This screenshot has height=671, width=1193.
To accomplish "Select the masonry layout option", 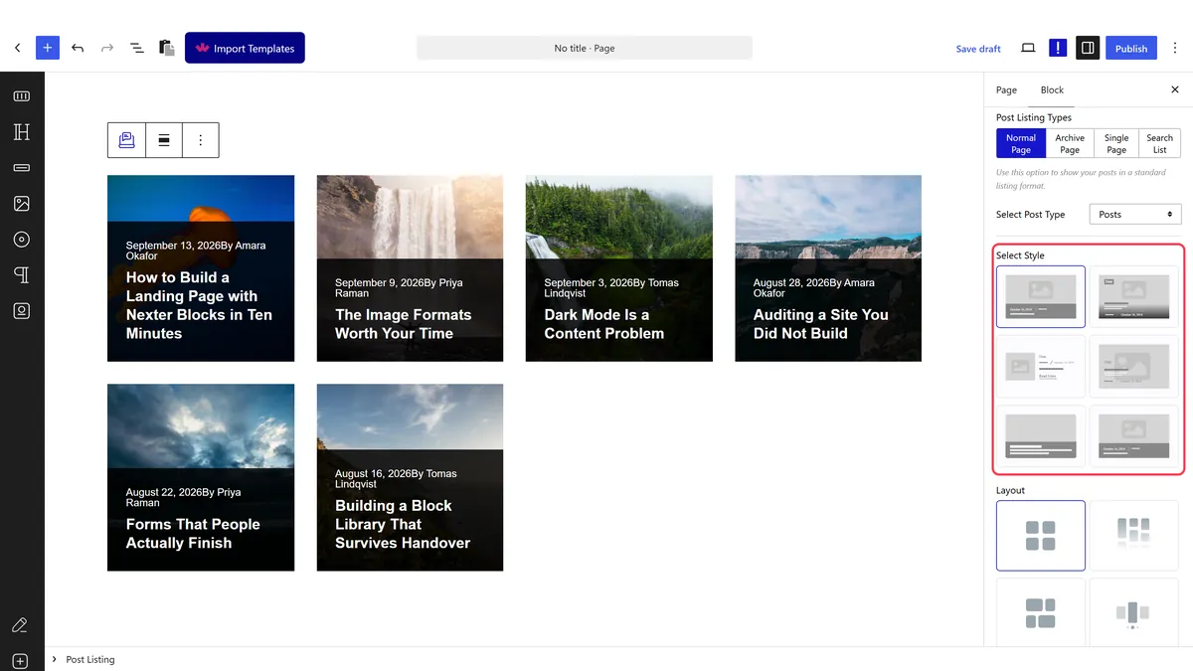I will pyautogui.click(x=1133, y=535).
